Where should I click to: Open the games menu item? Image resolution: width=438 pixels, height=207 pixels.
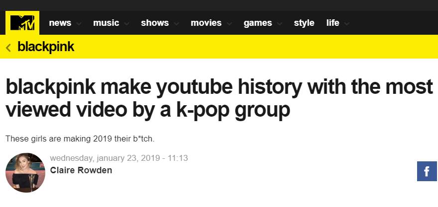point(258,23)
